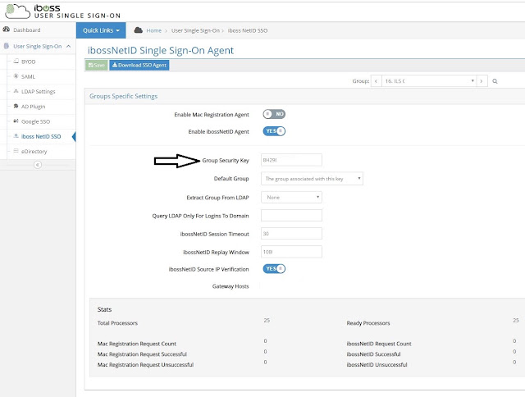This screenshot has width=525, height=397.
Task: Click the Query LDAP Only For Logins field
Action: pos(291,215)
